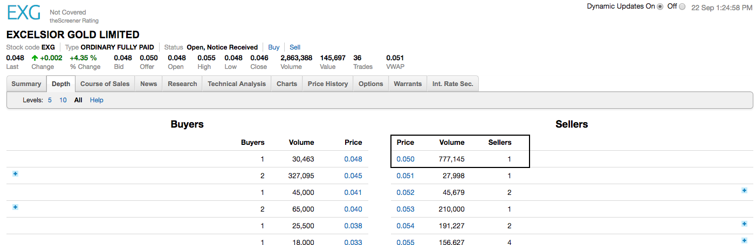This screenshot has width=756, height=245.
Task: Show 5 depth levels
Action: [50, 100]
